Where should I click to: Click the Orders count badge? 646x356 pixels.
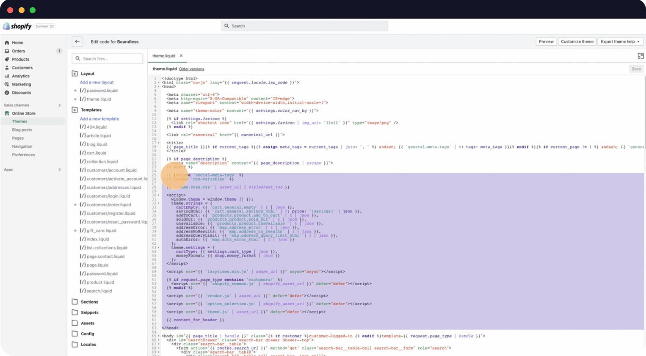pyautogui.click(x=59, y=51)
